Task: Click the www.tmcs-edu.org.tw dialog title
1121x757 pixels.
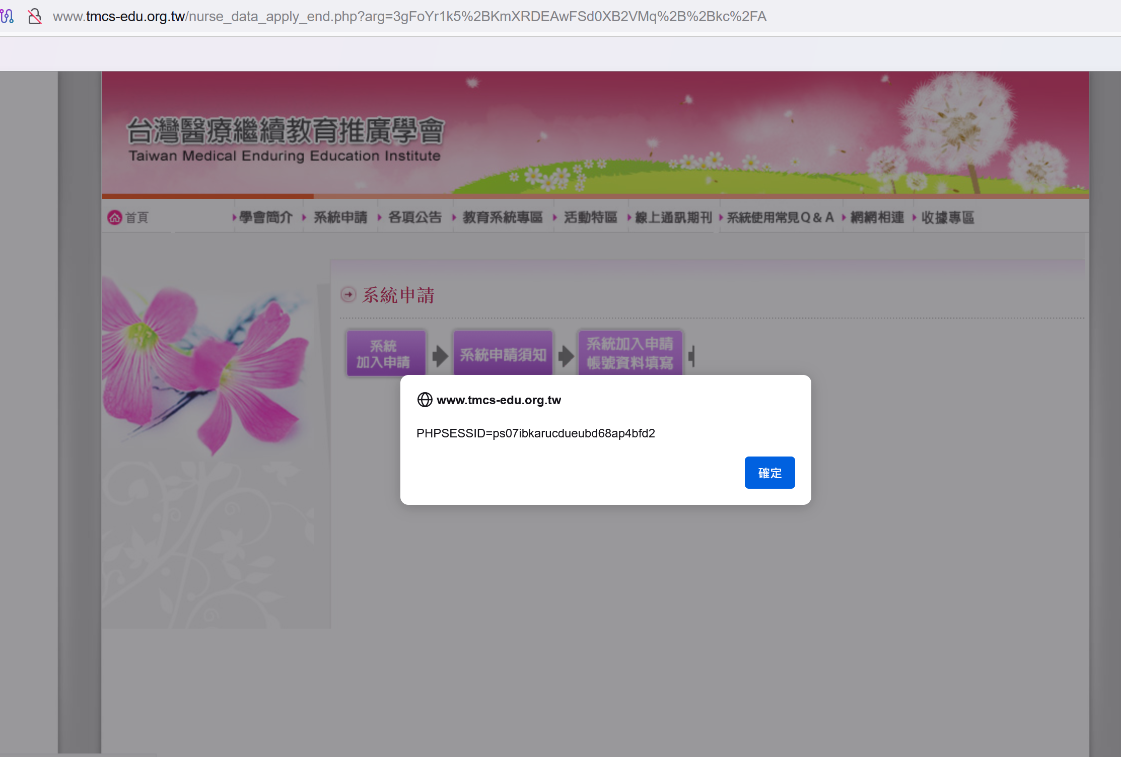Action: [x=499, y=400]
